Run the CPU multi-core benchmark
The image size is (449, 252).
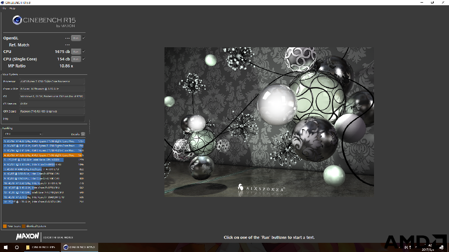point(76,52)
